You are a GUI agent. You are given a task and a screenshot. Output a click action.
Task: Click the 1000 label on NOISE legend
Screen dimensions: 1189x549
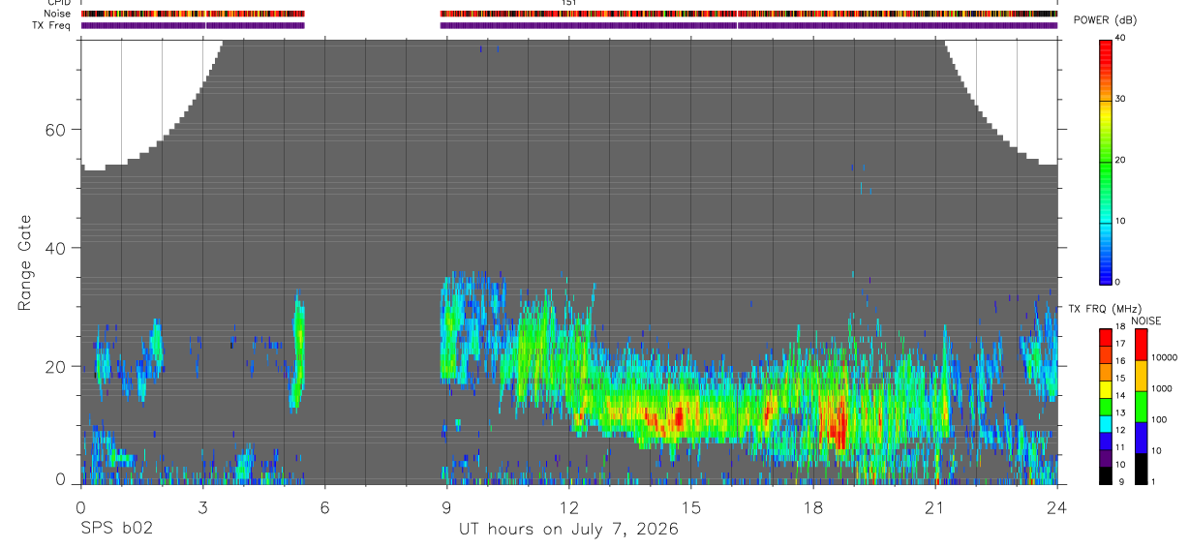tap(1162, 388)
